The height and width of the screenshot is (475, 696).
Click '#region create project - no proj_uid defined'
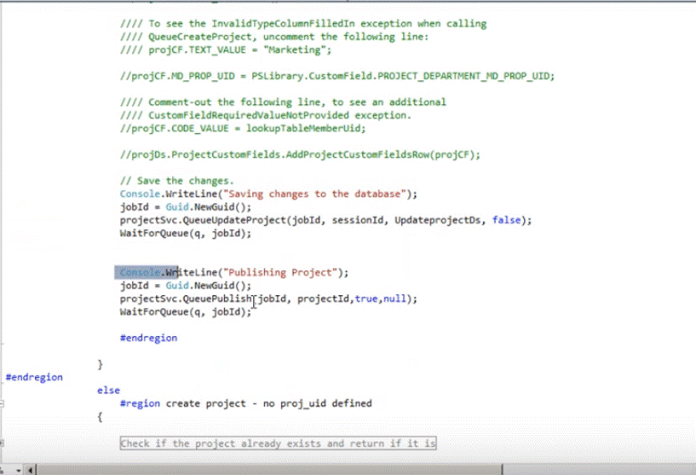246,403
